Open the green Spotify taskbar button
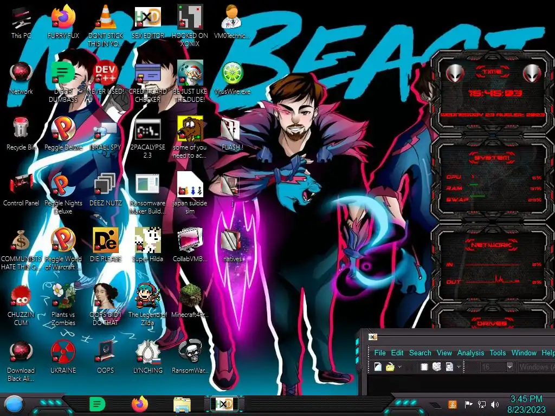The image size is (555, 416). (98, 404)
